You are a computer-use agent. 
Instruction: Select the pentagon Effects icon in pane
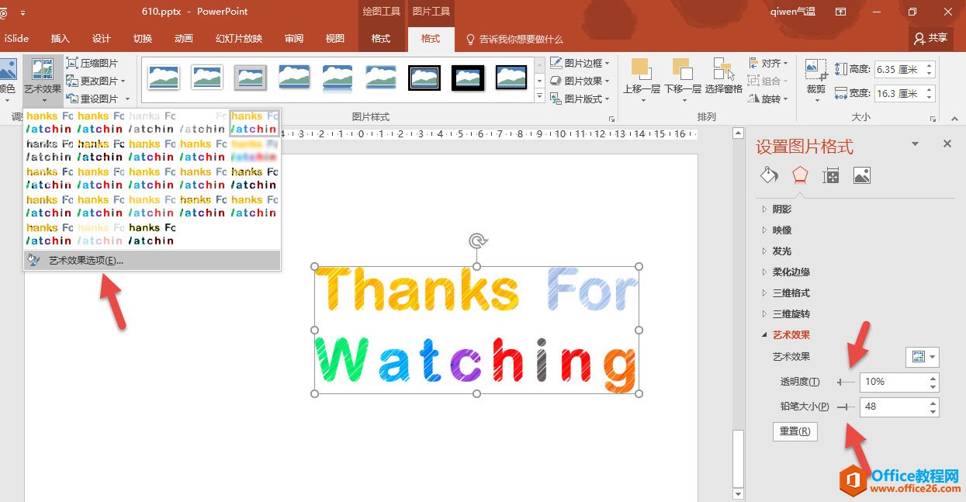[800, 175]
